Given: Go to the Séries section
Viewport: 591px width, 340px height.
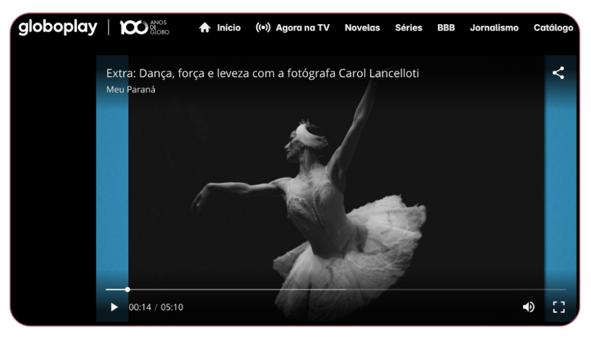Looking at the screenshot, I should [408, 28].
